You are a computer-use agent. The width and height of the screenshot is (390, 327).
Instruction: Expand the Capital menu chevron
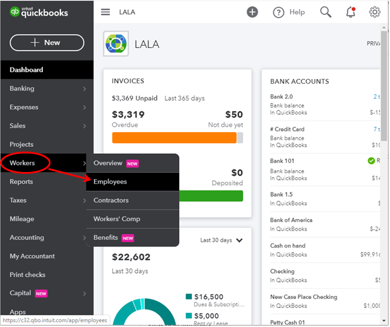85,294
